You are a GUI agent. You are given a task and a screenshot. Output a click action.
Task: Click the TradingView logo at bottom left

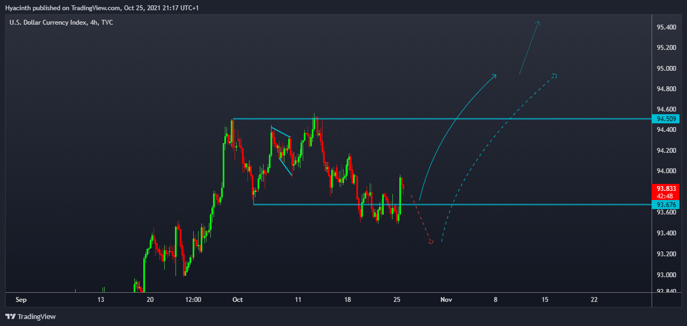point(31,316)
